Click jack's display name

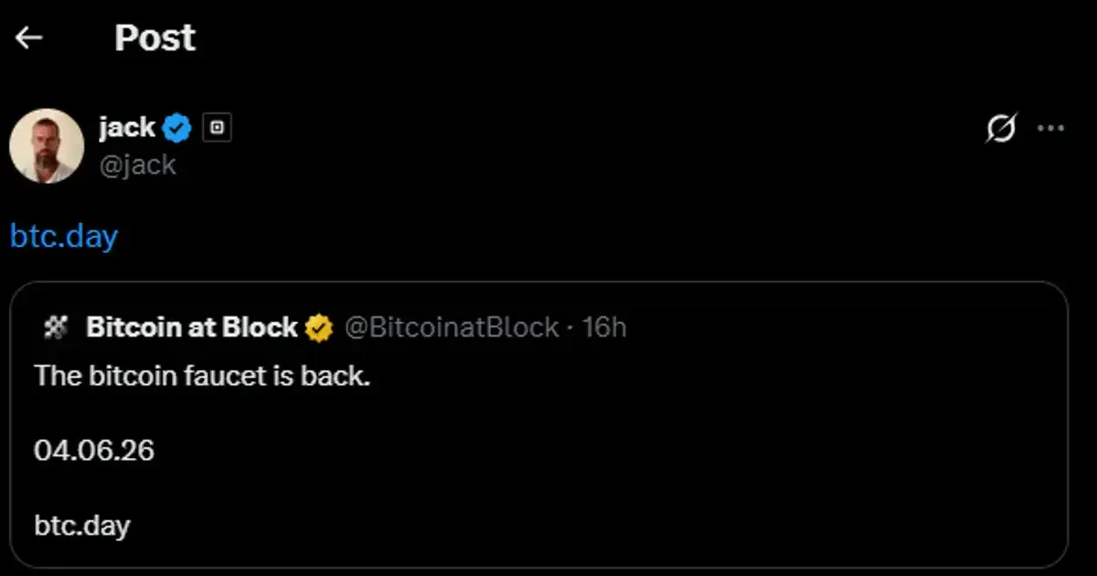[x=125, y=127]
